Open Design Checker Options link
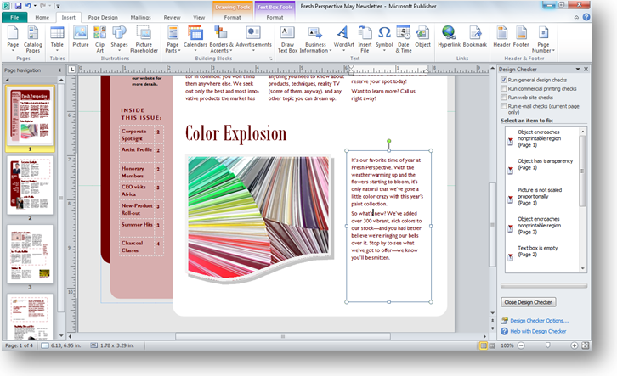The height and width of the screenshot is (376, 617). click(x=539, y=321)
